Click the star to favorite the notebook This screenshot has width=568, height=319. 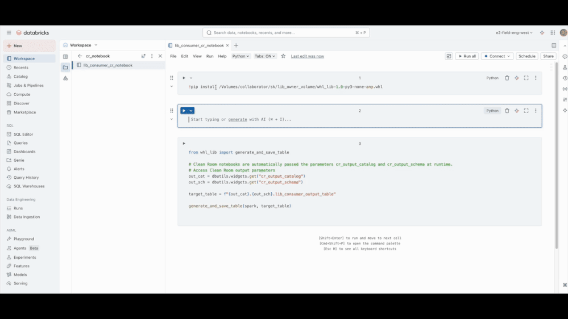pos(283,56)
